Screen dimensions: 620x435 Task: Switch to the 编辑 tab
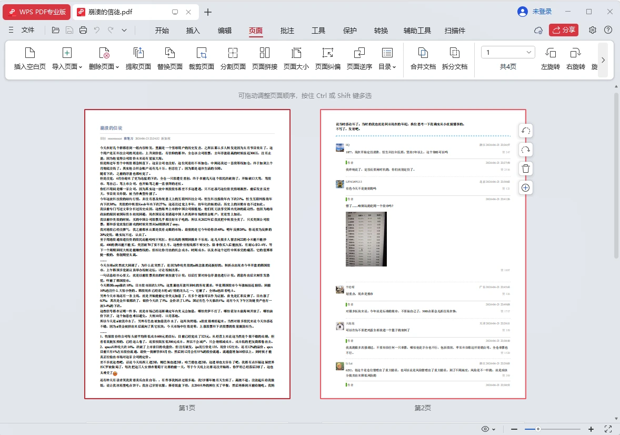pyautogui.click(x=225, y=31)
